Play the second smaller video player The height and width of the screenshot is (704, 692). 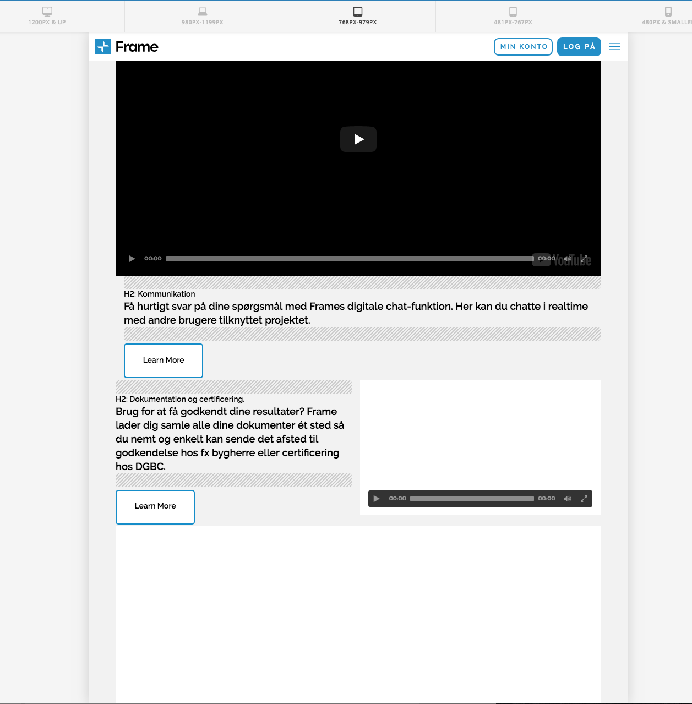coord(377,499)
